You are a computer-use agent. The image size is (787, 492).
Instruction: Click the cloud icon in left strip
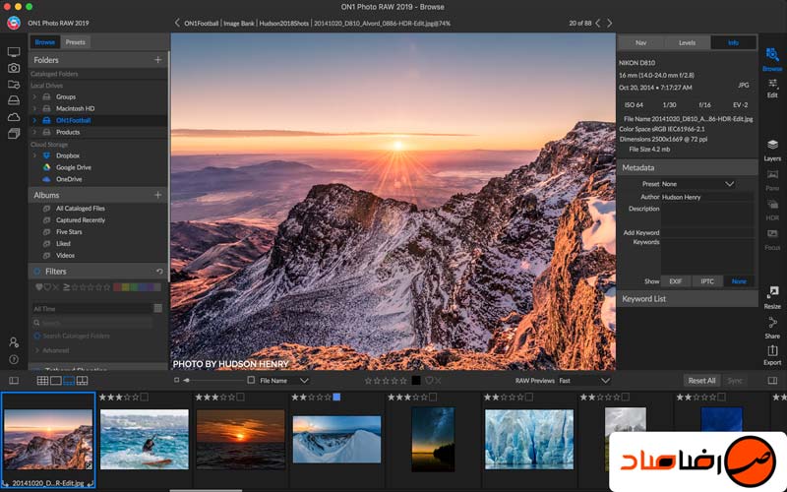tap(14, 117)
